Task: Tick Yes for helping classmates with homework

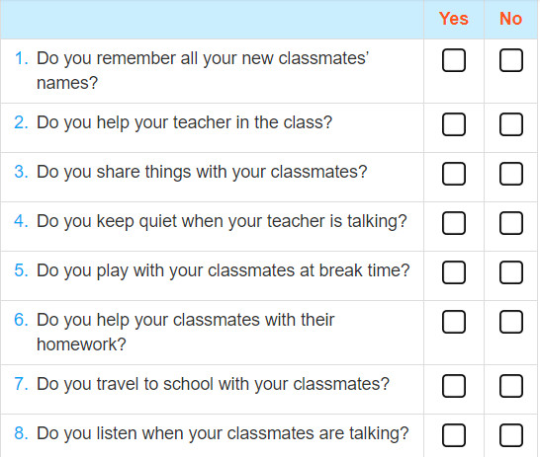Action: (454, 322)
